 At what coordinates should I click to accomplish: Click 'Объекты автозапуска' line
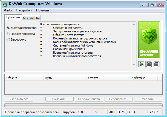pyautogui.click(x=69, y=35)
